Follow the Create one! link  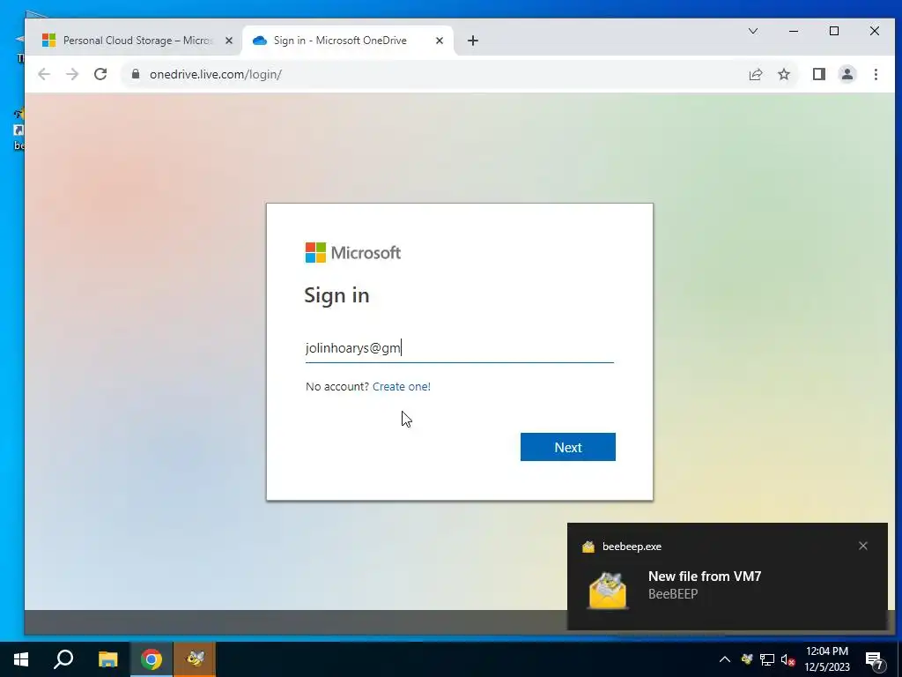pos(402,386)
